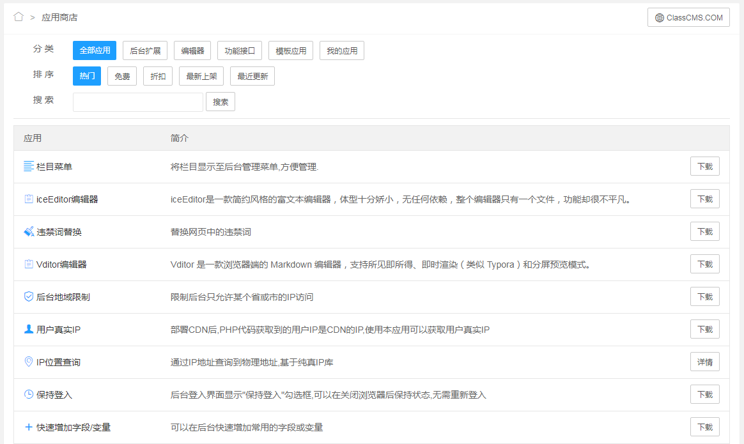Open the 栏目菜单 app name
The height and width of the screenshot is (444, 744).
point(54,167)
